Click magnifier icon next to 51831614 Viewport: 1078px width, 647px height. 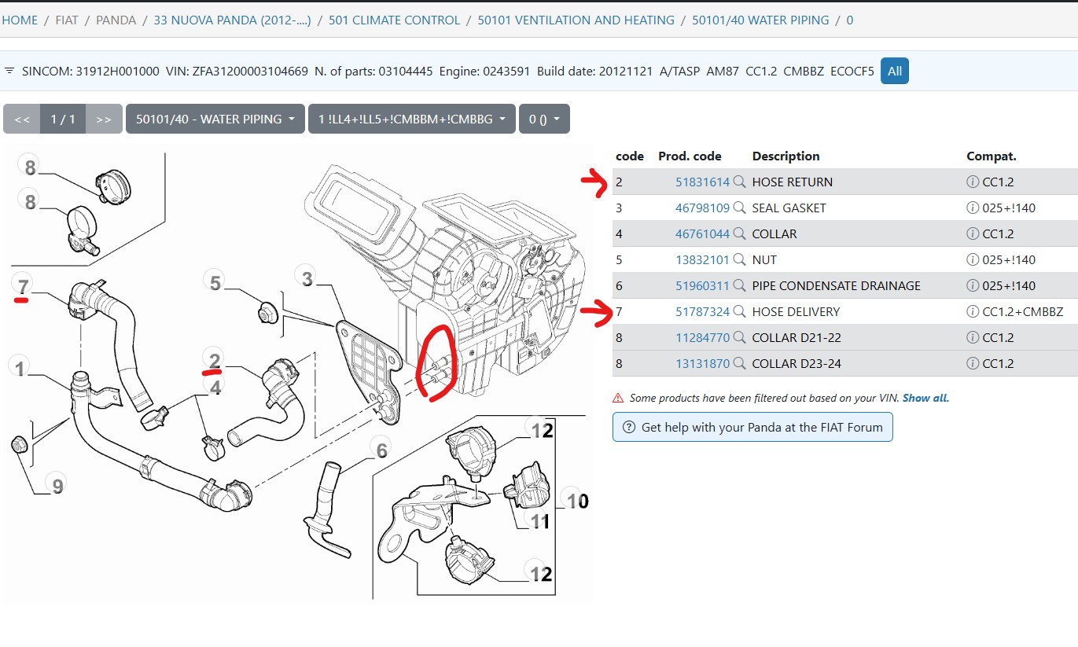739,182
